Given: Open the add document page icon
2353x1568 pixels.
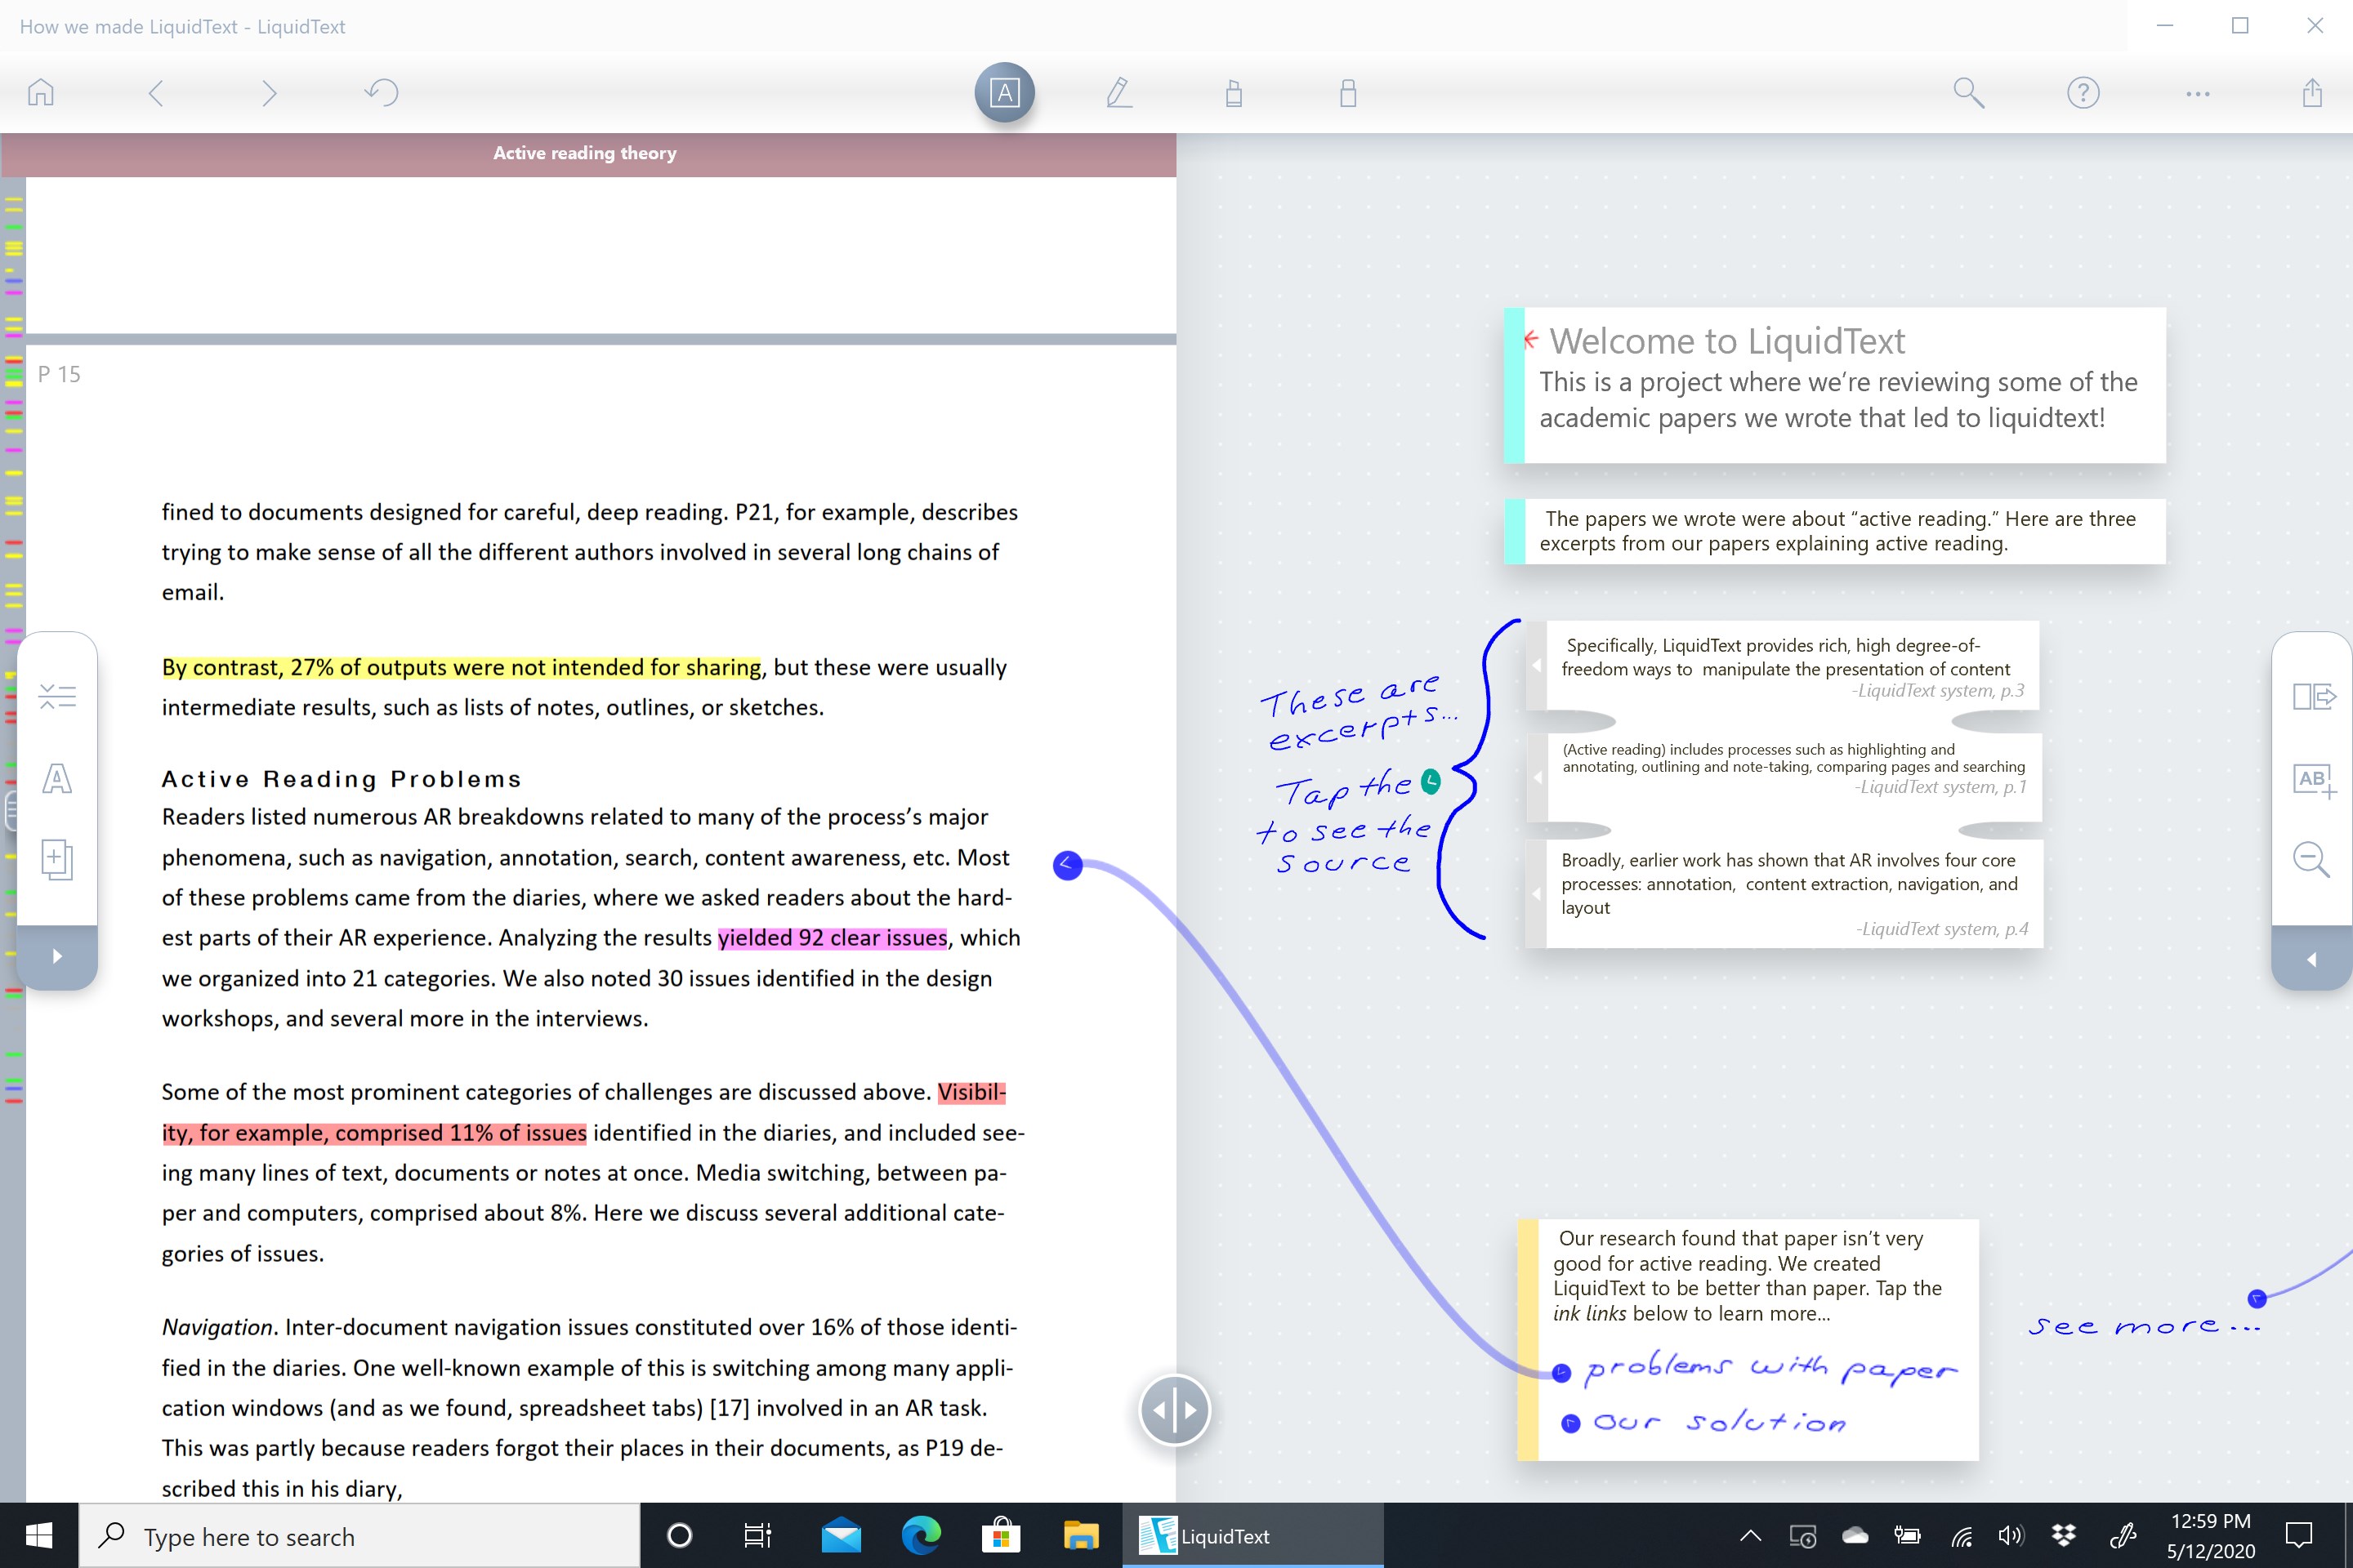Looking at the screenshot, I should (x=57, y=859).
